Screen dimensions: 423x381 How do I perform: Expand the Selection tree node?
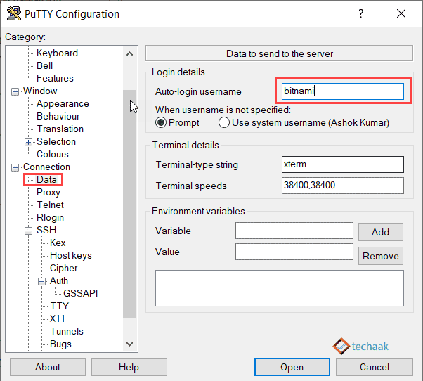click(28, 142)
